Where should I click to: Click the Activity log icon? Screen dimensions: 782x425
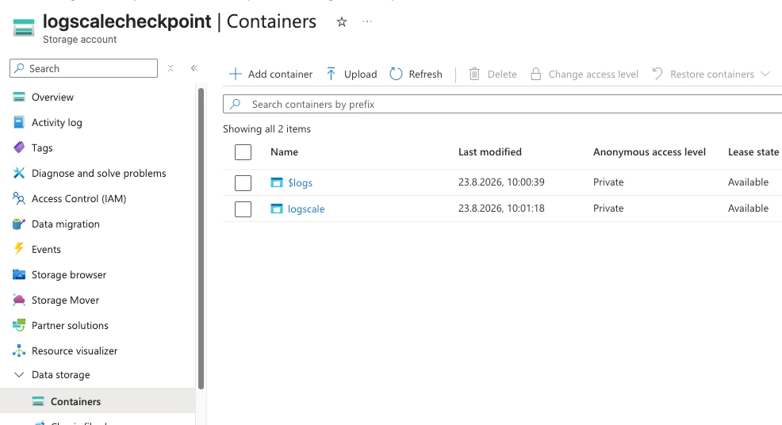pos(19,122)
